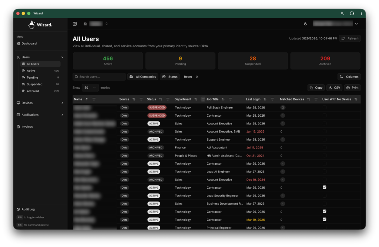Open the Suspended users list
The width and height of the screenshot is (379, 247).
pos(34,84)
